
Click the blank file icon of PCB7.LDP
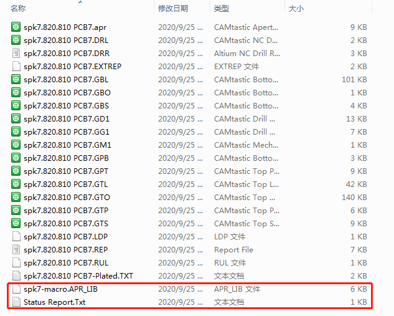click(16, 236)
